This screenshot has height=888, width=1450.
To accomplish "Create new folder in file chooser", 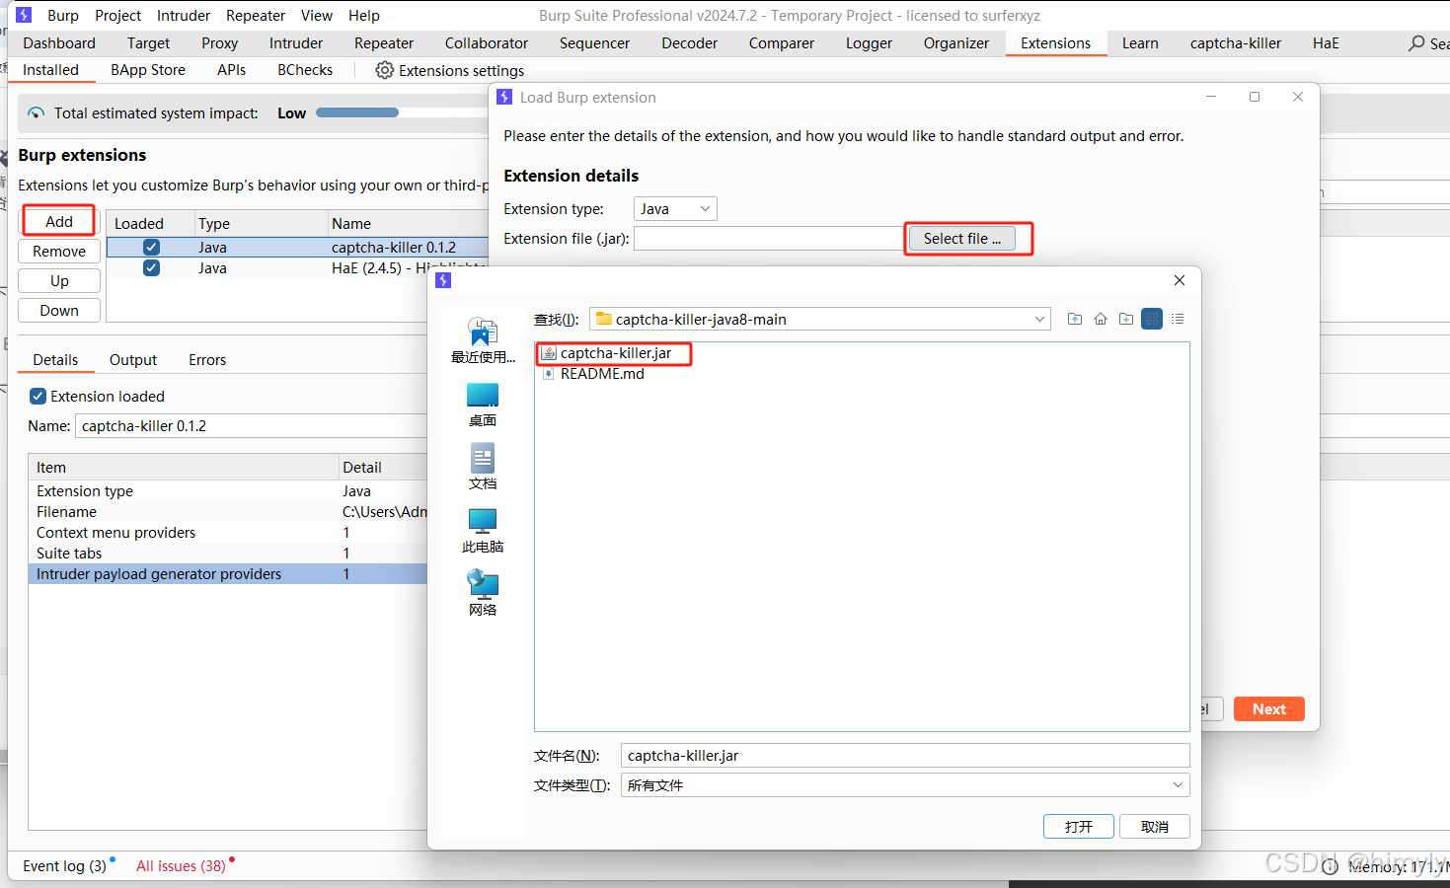I will 1126,319.
